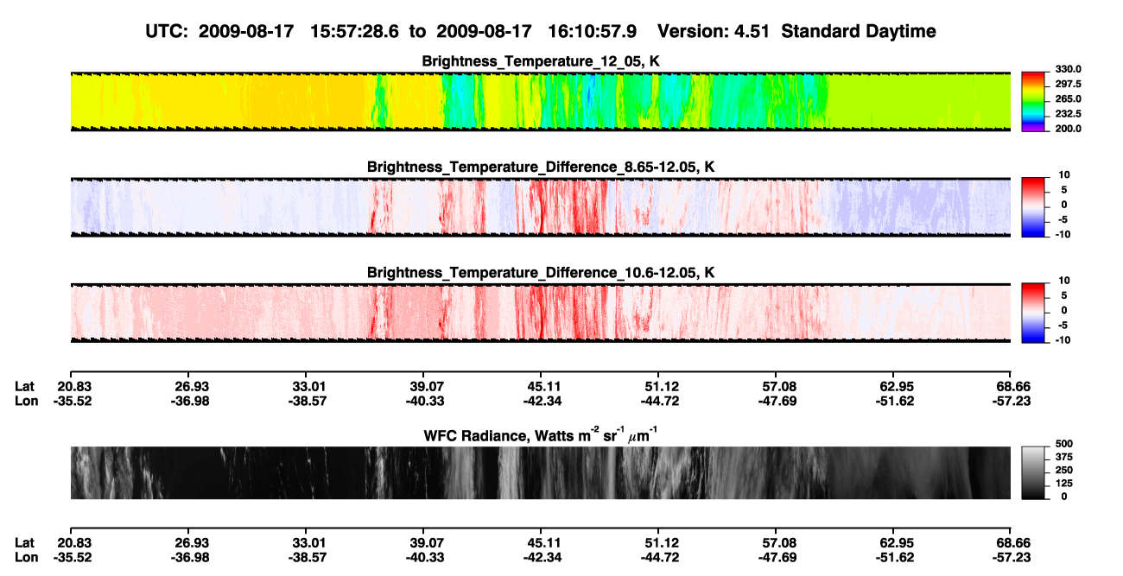Click the 232.5 colorbar label
The width and height of the screenshot is (1123, 576).
[1069, 114]
